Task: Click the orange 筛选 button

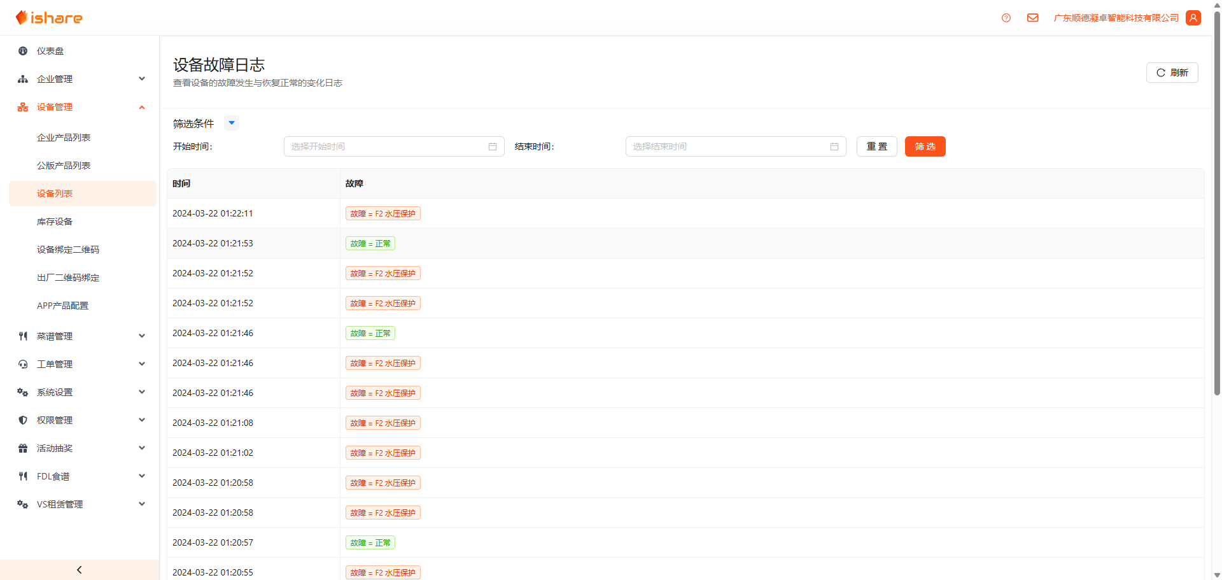Action: coord(925,146)
